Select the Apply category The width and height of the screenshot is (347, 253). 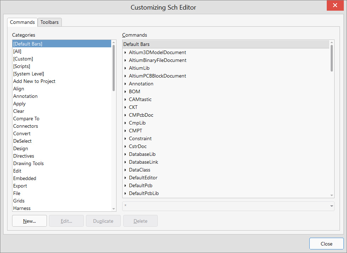[62, 104]
